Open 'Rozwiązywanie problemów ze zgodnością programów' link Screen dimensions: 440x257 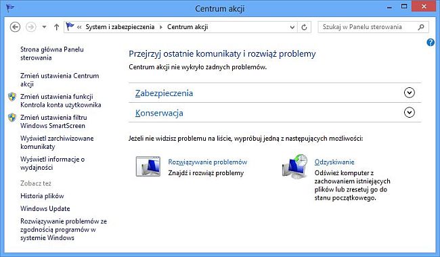point(64,229)
